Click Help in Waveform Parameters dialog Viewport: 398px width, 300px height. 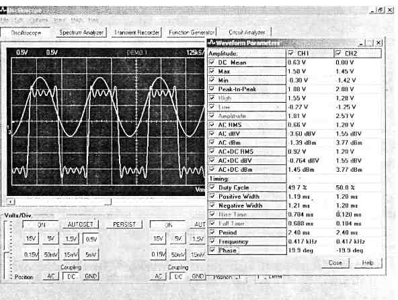click(x=368, y=263)
